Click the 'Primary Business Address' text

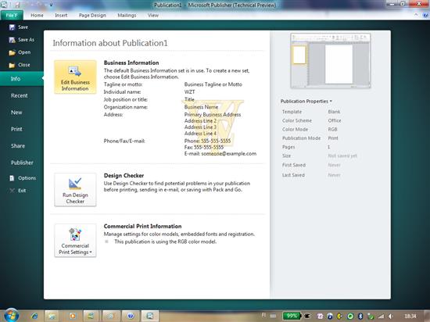click(213, 115)
